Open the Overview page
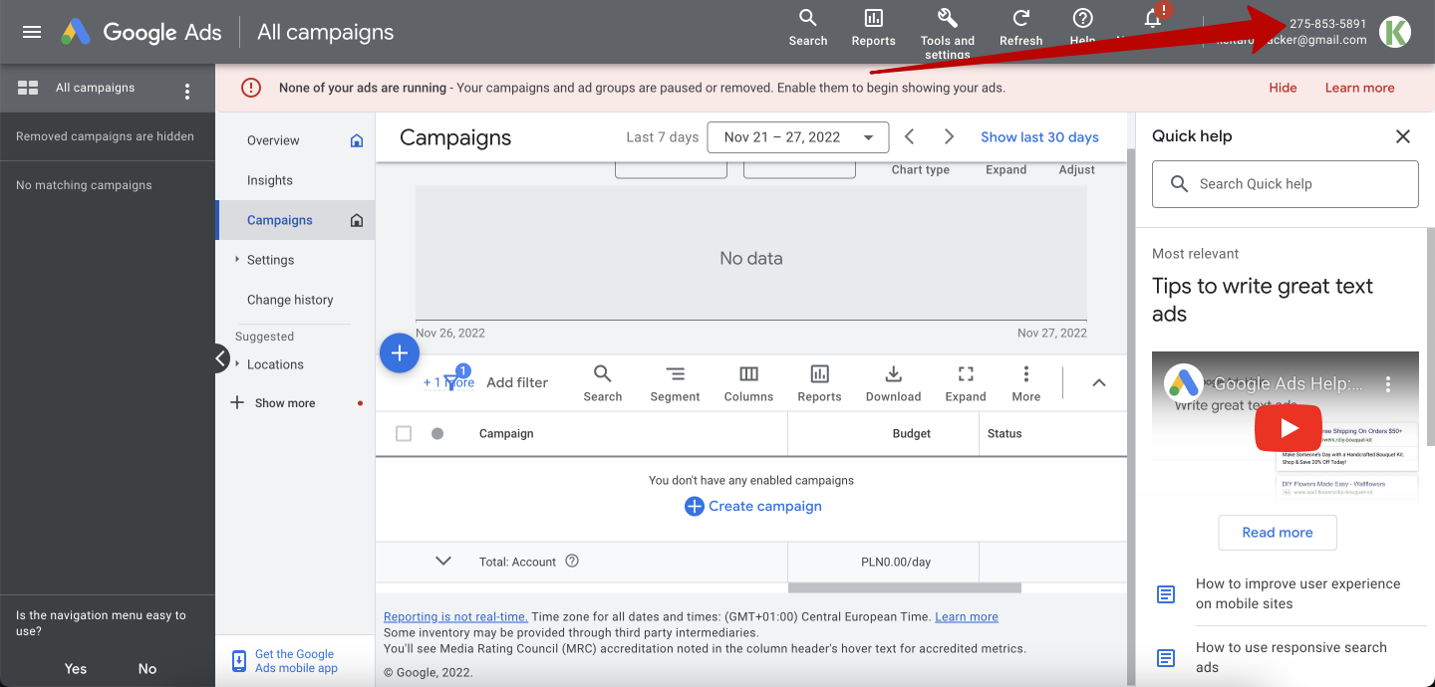The height and width of the screenshot is (687, 1435). pos(273,140)
